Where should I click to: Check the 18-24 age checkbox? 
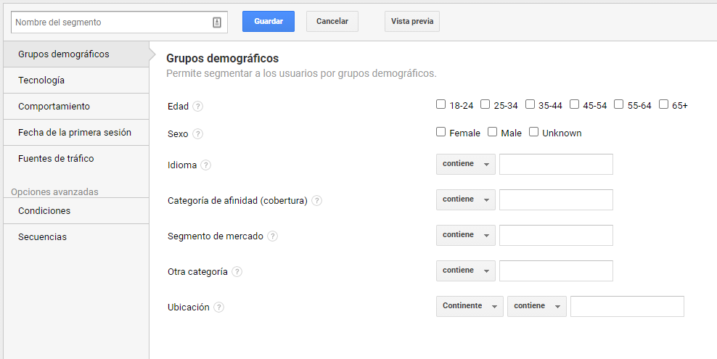(441, 104)
